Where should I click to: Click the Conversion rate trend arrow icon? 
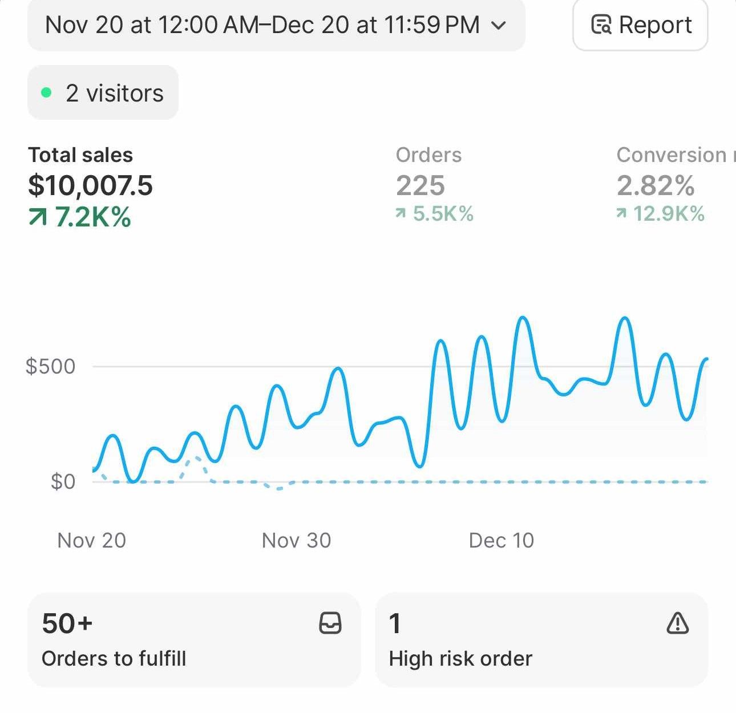[621, 214]
